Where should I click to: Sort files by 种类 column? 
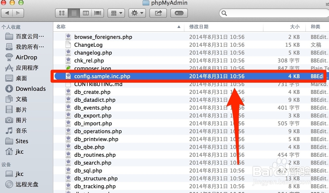coord(317,27)
